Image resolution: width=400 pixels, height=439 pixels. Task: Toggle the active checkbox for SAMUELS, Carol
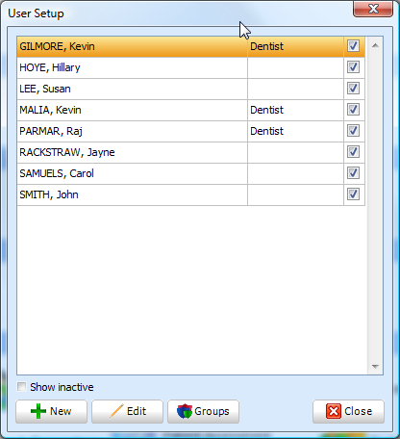click(x=353, y=173)
